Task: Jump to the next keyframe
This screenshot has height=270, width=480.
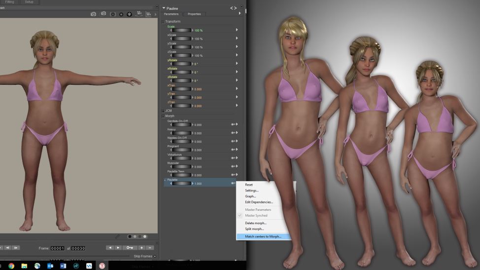Action: pyautogui.click(x=118, y=248)
